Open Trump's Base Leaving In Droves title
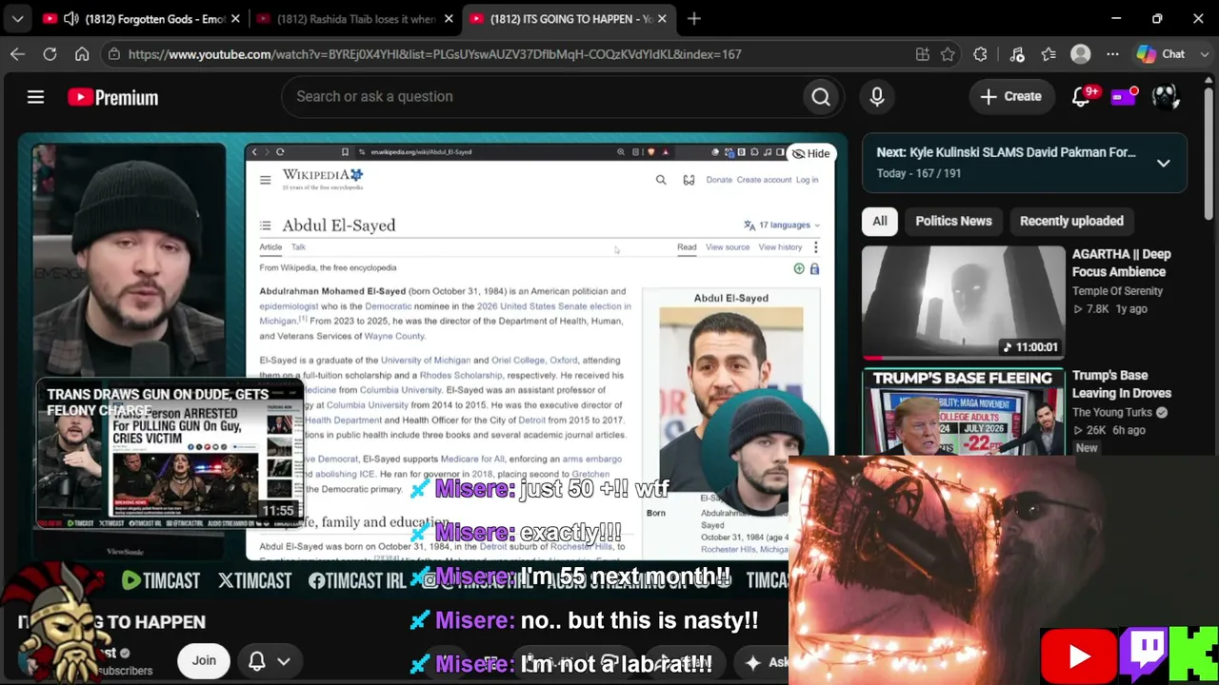The image size is (1219, 685). click(1122, 384)
